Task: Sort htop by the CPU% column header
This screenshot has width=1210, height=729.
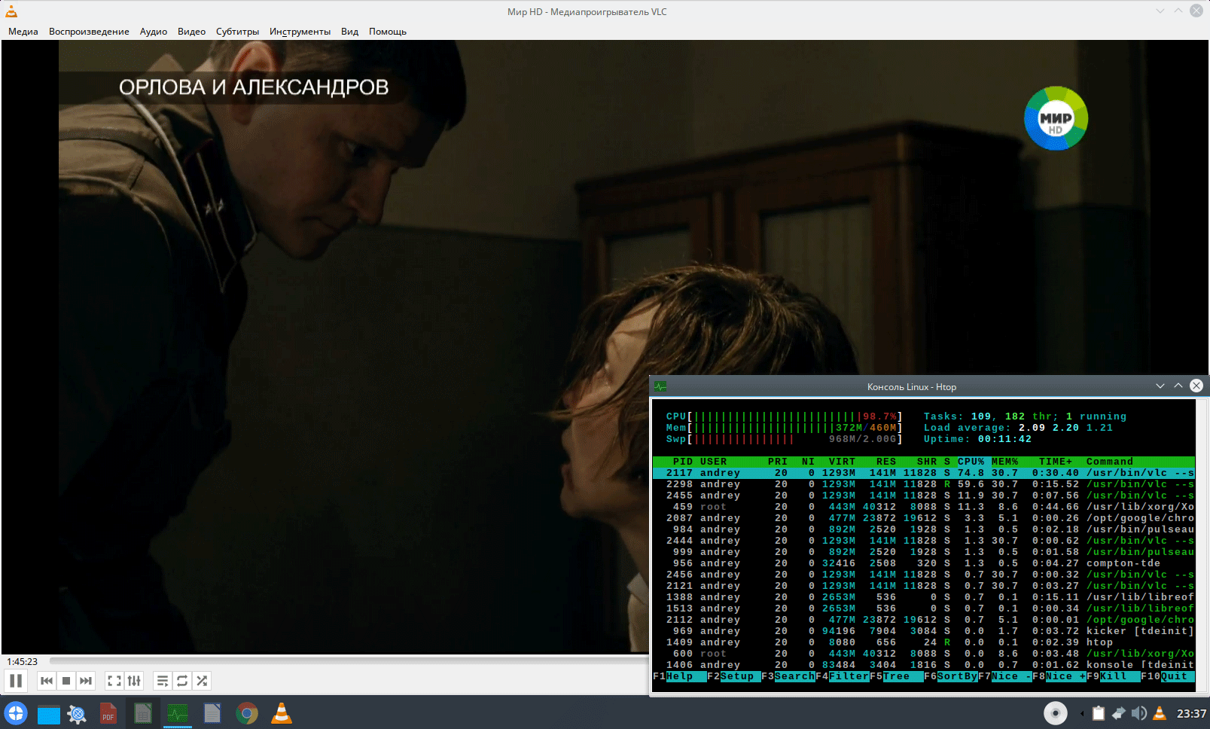Action: 971,462
